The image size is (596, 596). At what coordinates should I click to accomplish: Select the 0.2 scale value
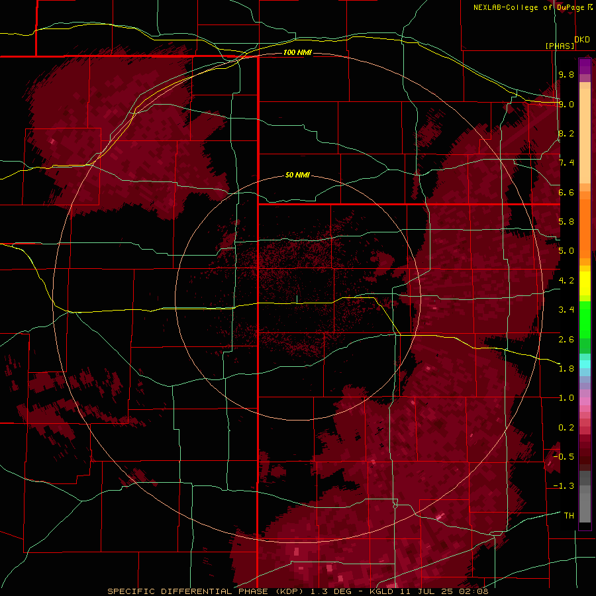click(566, 428)
